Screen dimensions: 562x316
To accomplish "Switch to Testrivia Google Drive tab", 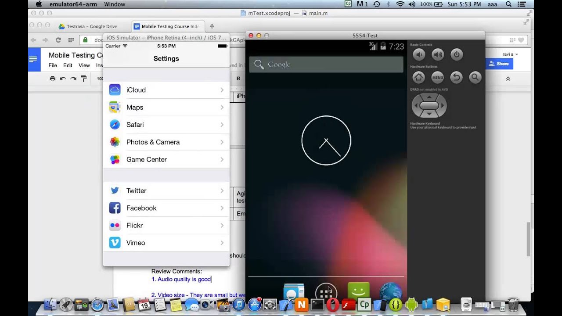I will coord(92,26).
